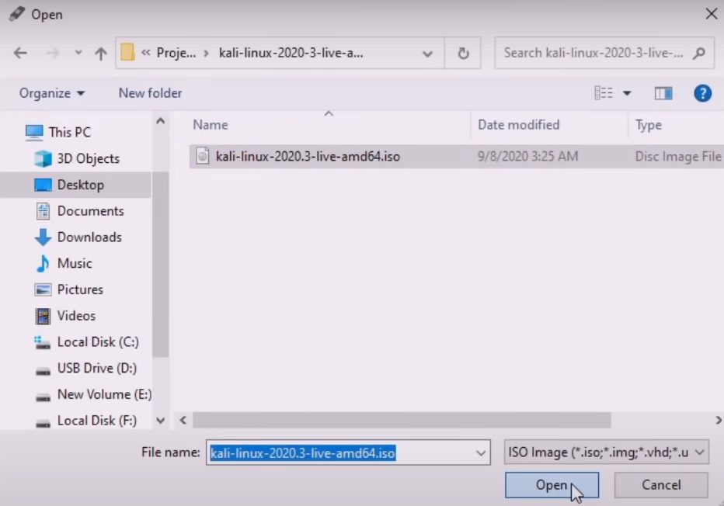Click the Videos film strip icon
Screen dimensions: 724x506
tap(43, 316)
